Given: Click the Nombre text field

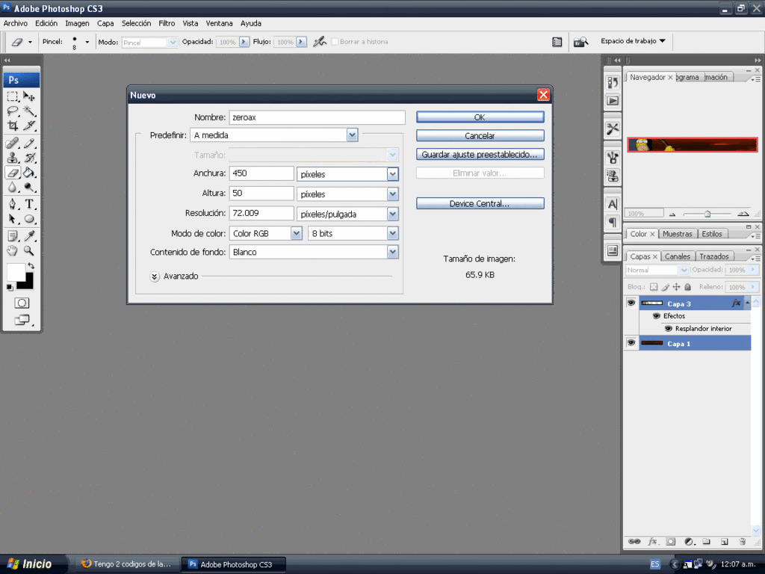Looking at the screenshot, I should (x=317, y=117).
